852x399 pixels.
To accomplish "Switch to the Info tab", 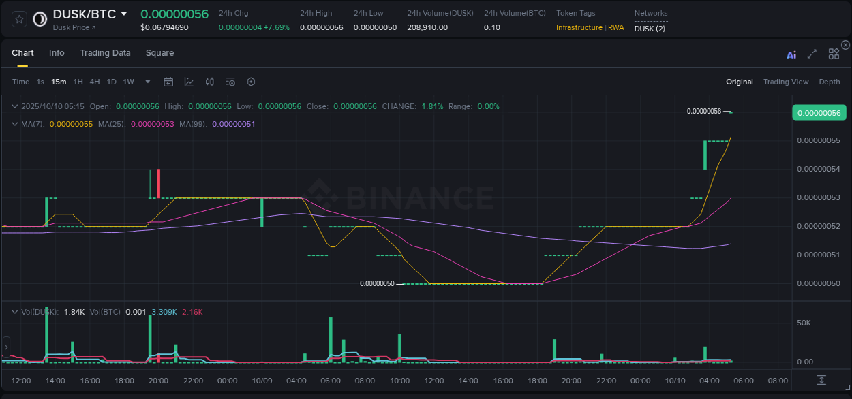I will [x=57, y=52].
